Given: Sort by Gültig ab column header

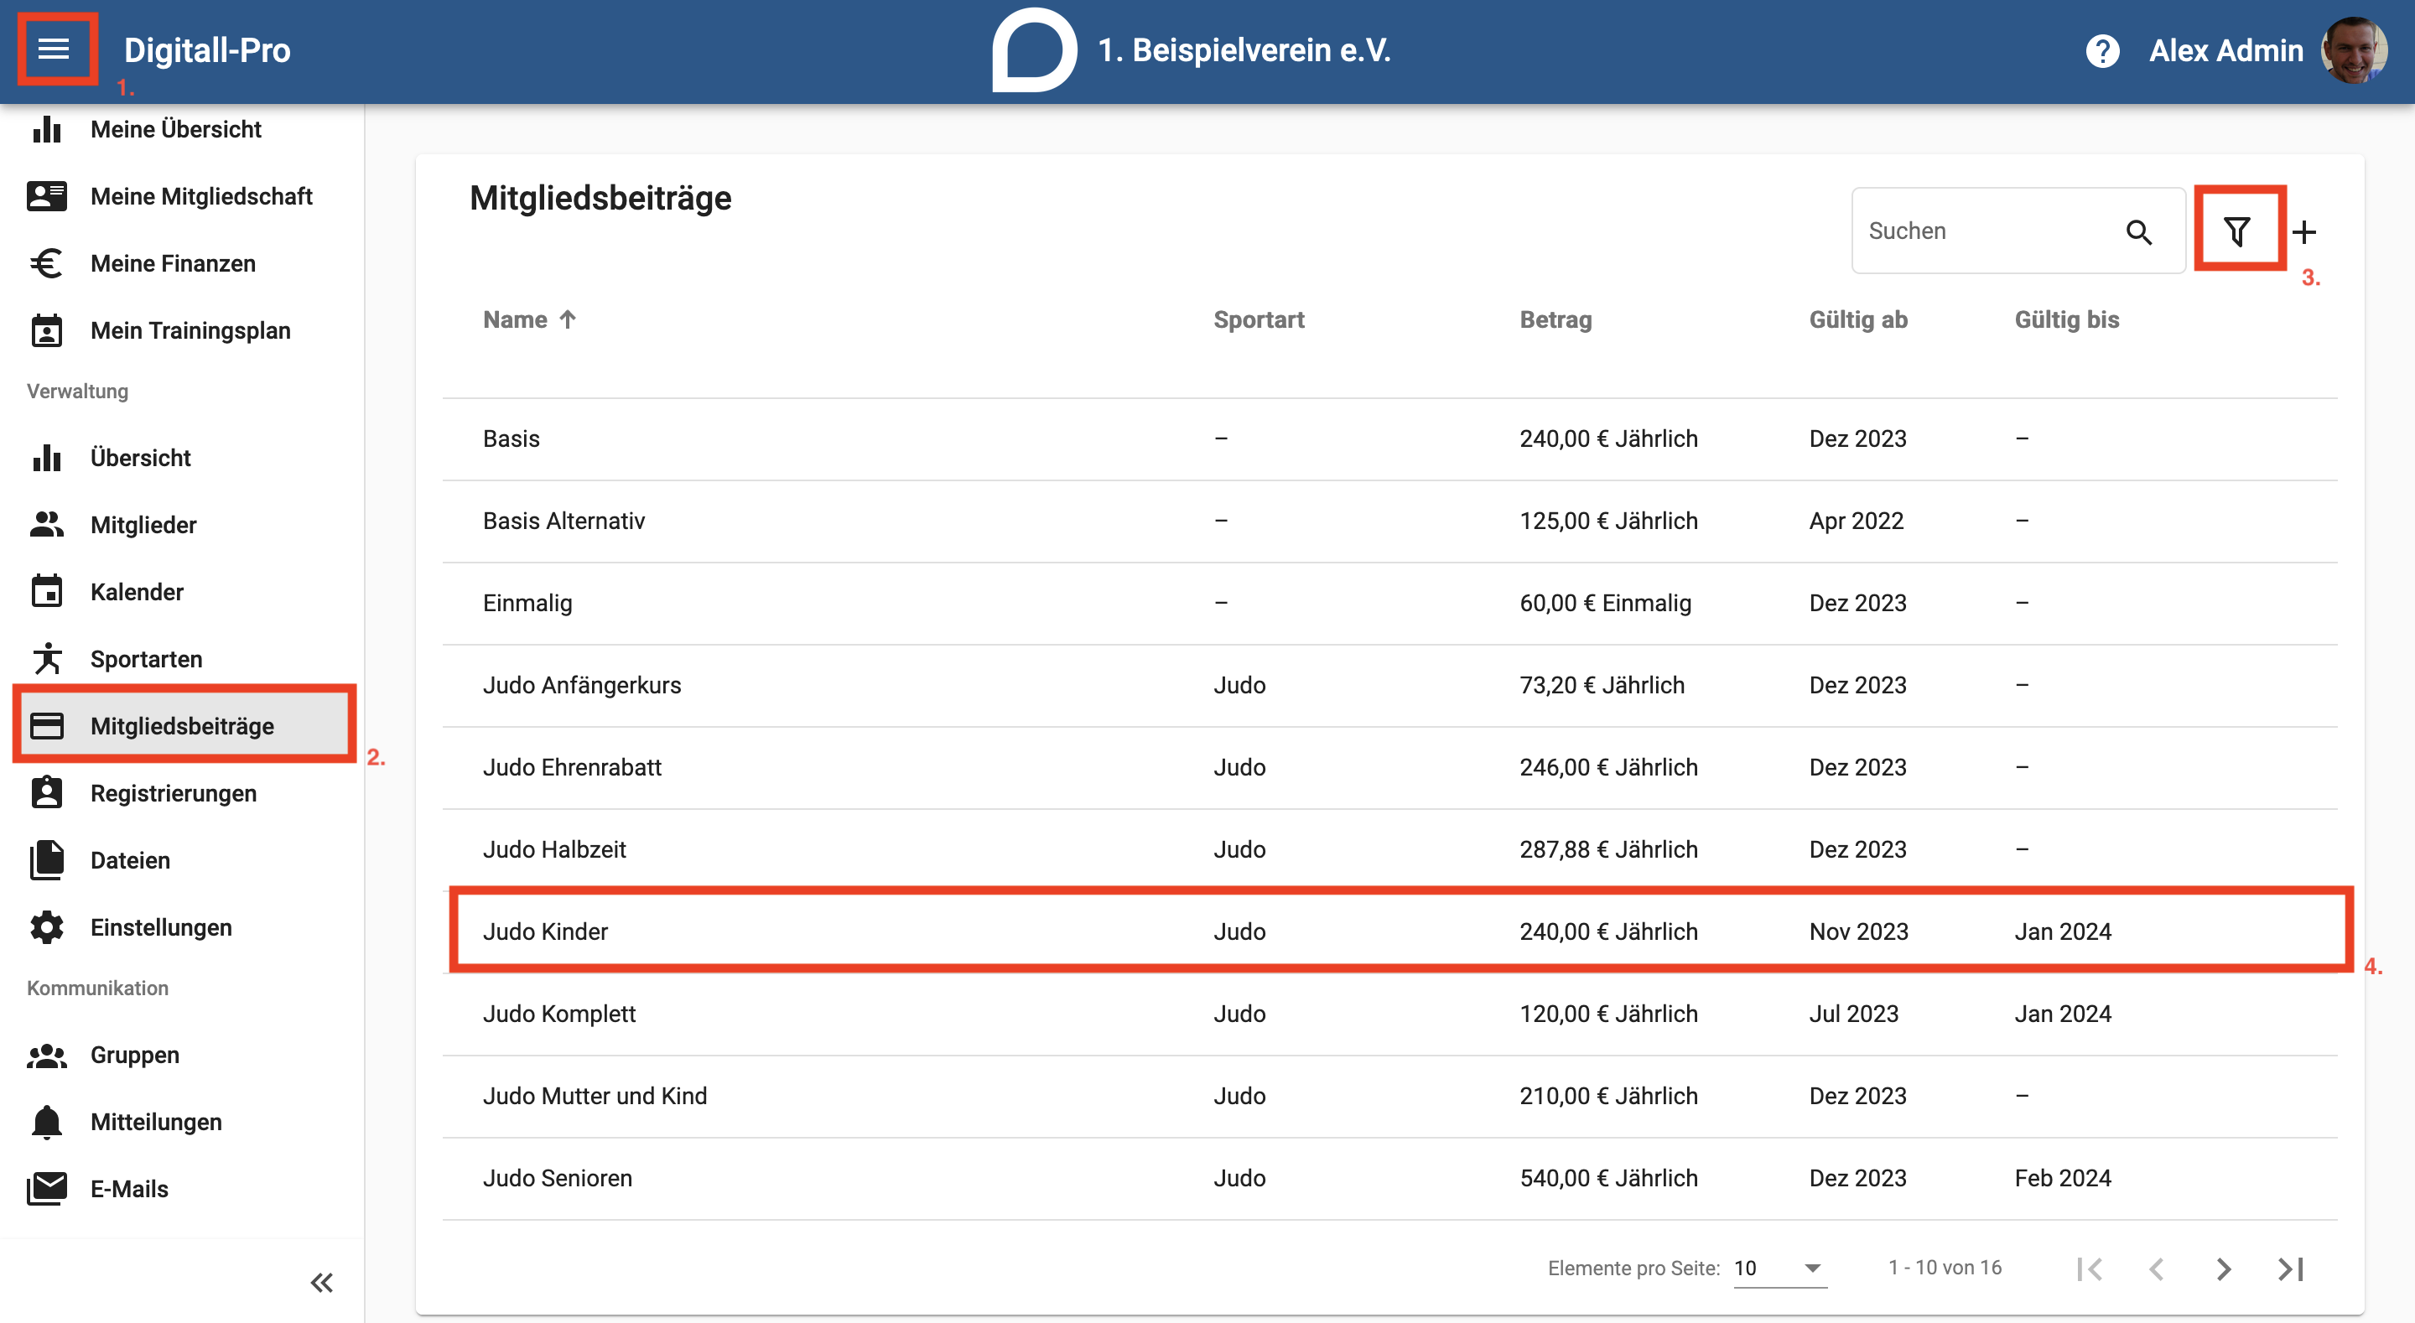Looking at the screenshot, I should coord(1858,319).
